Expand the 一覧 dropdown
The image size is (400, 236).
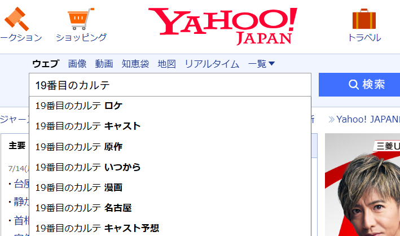tap(261, 64)
